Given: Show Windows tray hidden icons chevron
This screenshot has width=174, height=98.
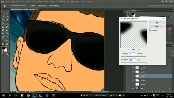Looking at the screenshot, I should (142, 96).
